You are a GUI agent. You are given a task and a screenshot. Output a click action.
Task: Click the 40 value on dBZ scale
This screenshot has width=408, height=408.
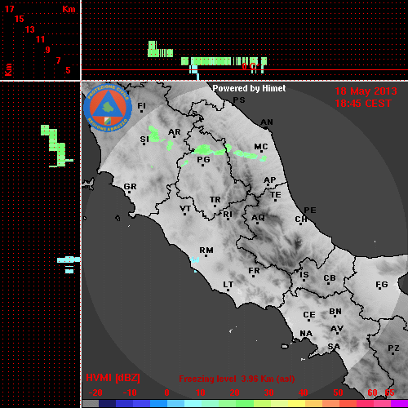303,392
